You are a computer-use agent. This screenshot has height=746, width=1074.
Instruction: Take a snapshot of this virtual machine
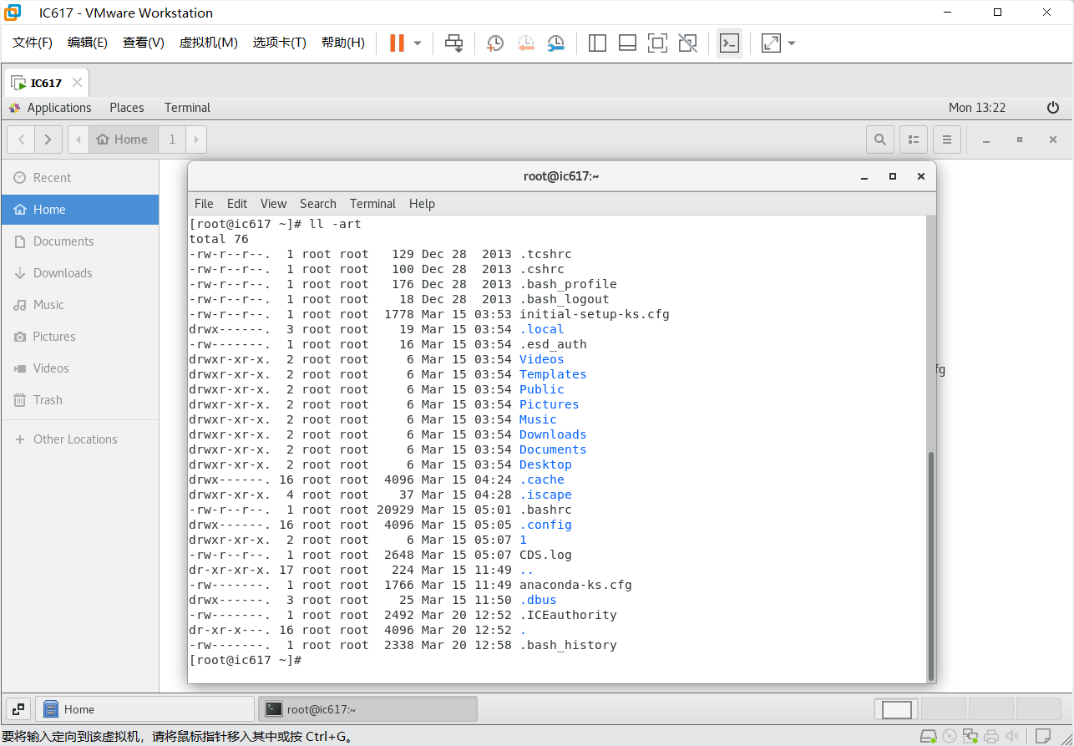pos(495,43)
